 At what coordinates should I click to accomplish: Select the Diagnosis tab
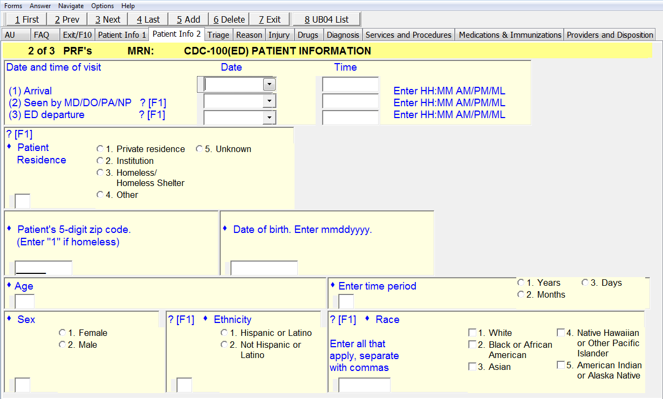[x=343, y=35]
